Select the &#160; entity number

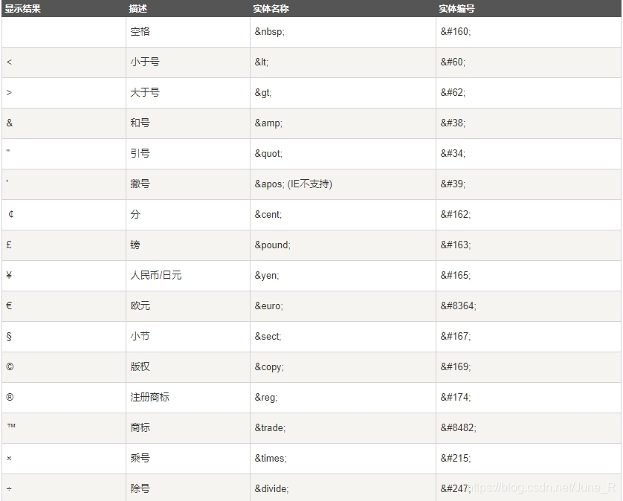point(456,31)
